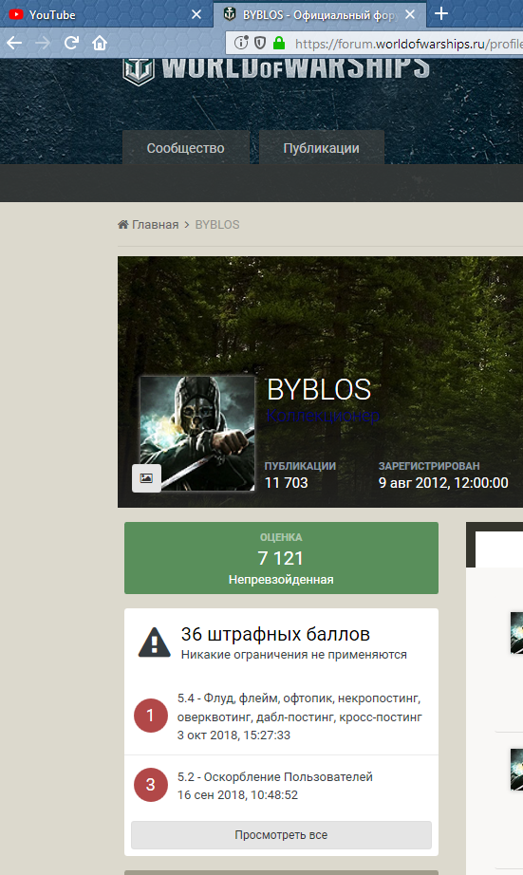Viewport: 523px width, 875px height.
Task: Click the home icon in breadcrumbs
Action: 122,224
